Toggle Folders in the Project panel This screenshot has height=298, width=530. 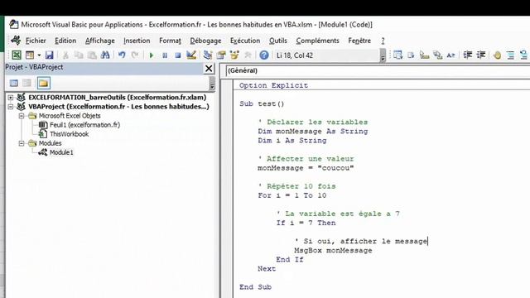(44, 83)
